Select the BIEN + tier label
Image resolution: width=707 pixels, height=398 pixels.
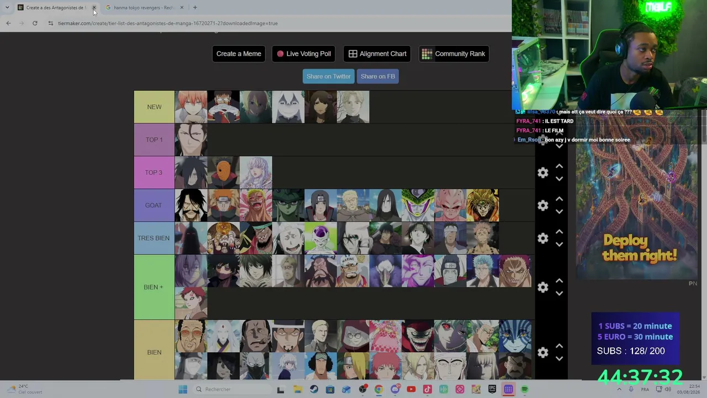click(154, 287)
